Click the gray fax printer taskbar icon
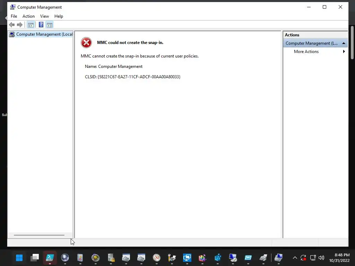Viewport: 355px width, 266px height. (x=263, y=258)
